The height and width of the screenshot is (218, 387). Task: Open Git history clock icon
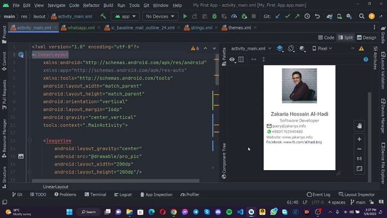tap(307, 16)
